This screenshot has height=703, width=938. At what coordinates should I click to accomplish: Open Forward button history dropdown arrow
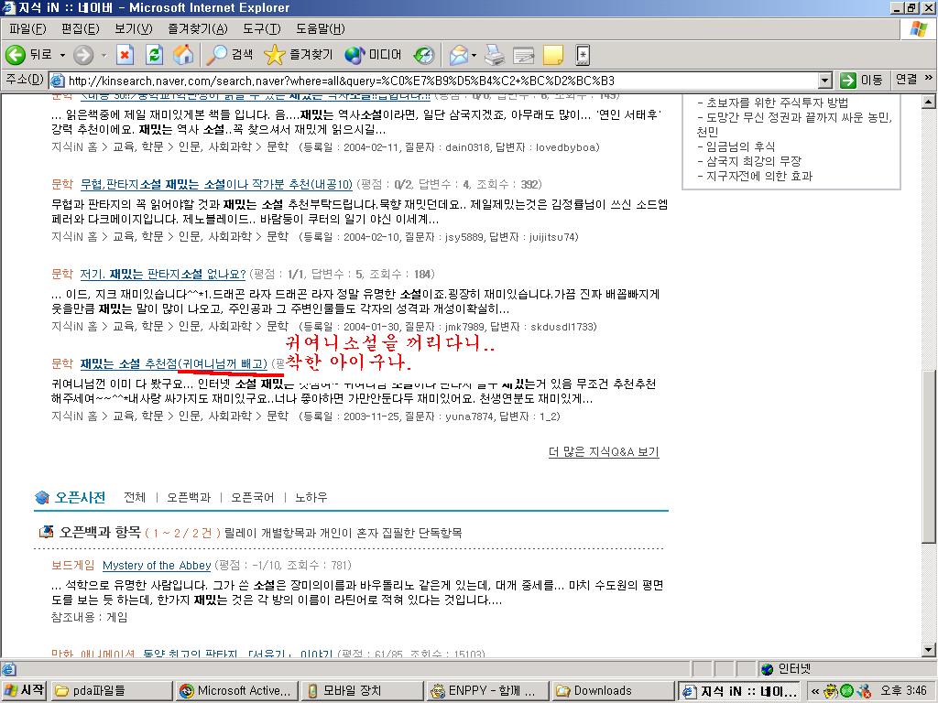[104, 55]
